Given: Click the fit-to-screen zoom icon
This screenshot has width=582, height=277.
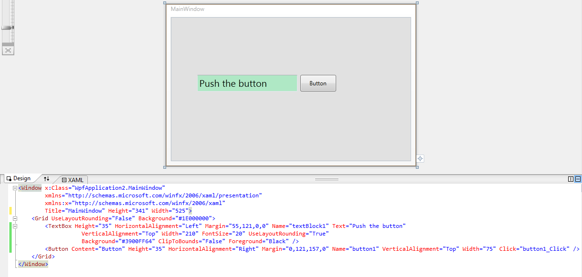Looking at the screenshot, I should point(8,49).
